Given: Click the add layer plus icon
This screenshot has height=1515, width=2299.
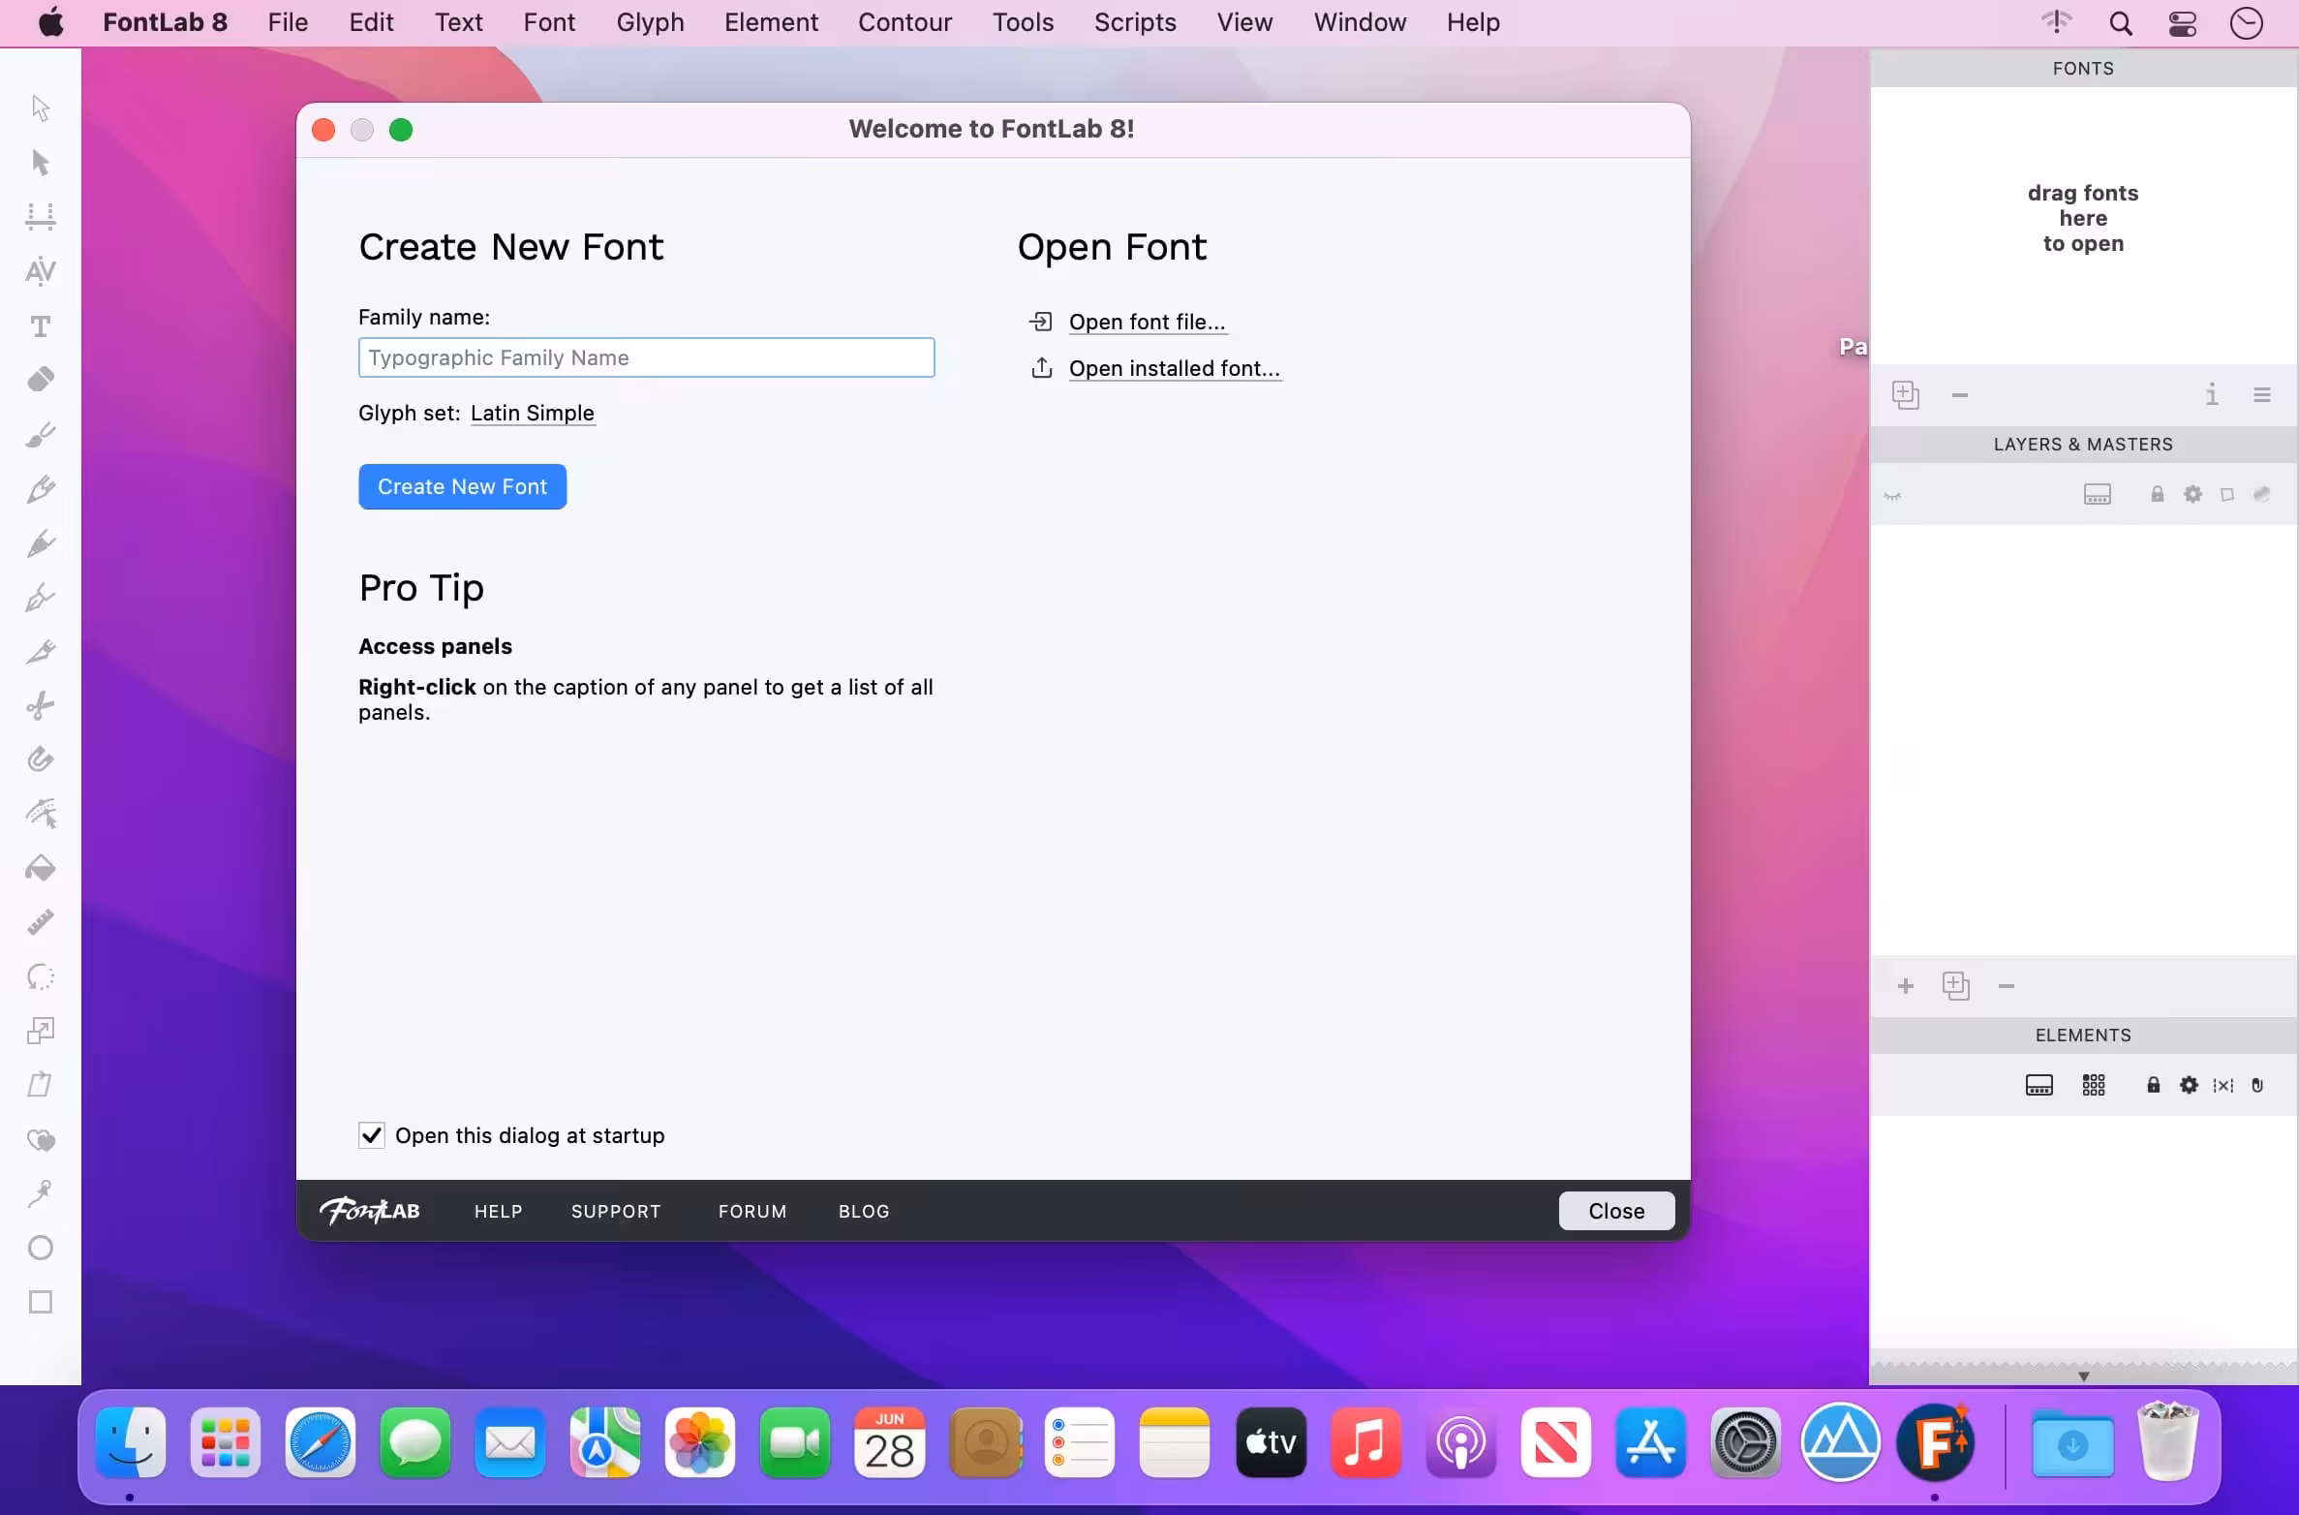Looking at the screenshot, I should pos(1905,986).
